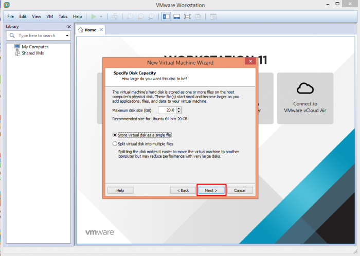Close the Library panel
360x256 pixels.
click(69, 27)
